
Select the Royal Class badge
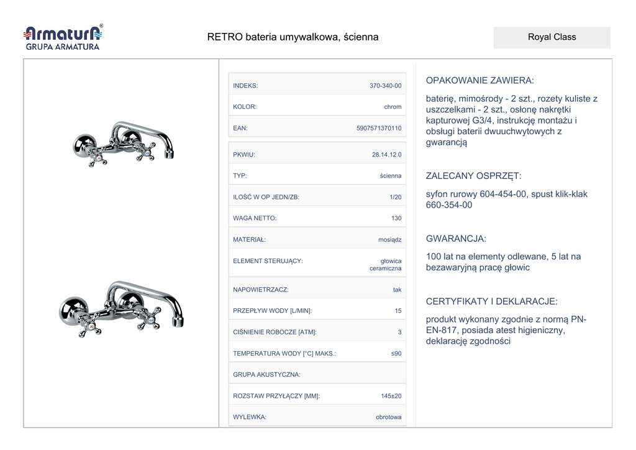552,37
